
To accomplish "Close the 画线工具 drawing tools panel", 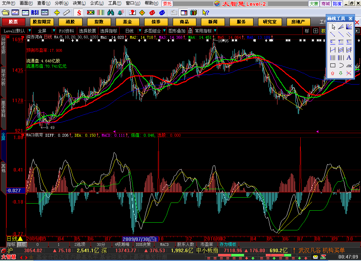I will [350, 19].
